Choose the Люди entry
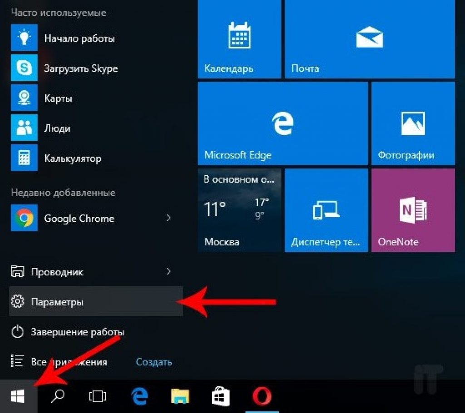The width and height of the screenshot is (465, 413). click(96, 128)
